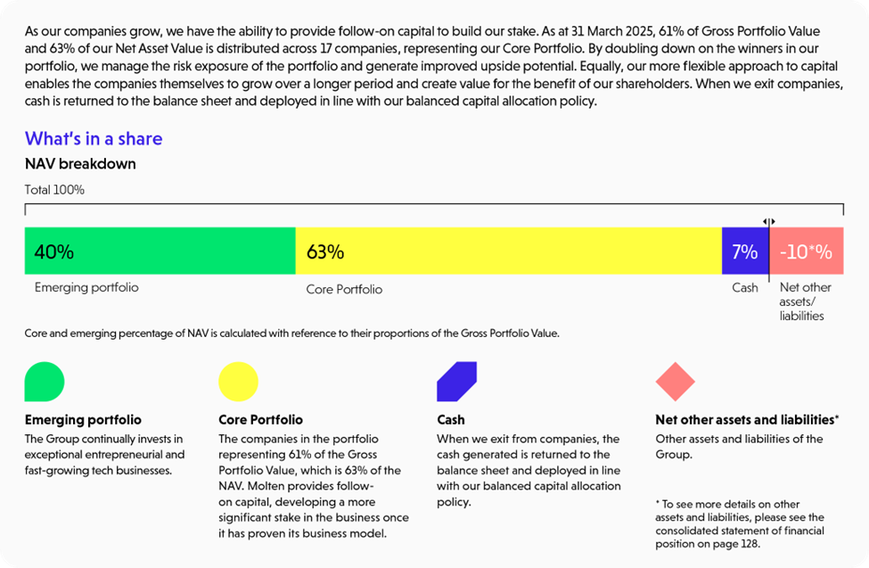
Task: Click the "Emerging portfolio" label under the bar
Action: pyautogui.click(x=86, y=288)
